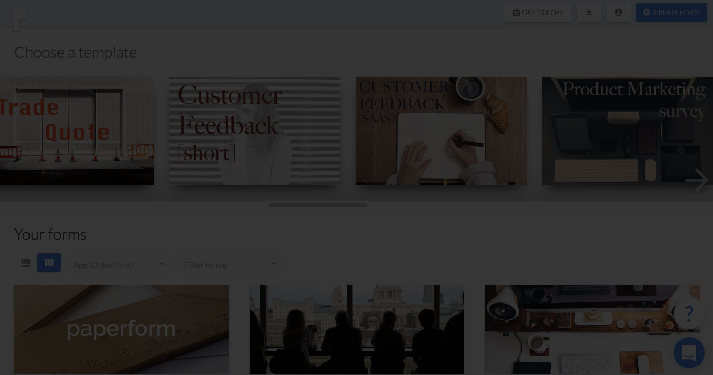Viewport: 713px width, 375px height.
Task: Click the right arrow to see more templates
Action: pyautogui.click(x=696, y=180)
